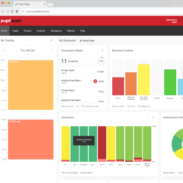Viewport: 183px width, 183px height.
Task: Change Behaviour Incidents Whole school filter
Action: [x=118, y=106]
